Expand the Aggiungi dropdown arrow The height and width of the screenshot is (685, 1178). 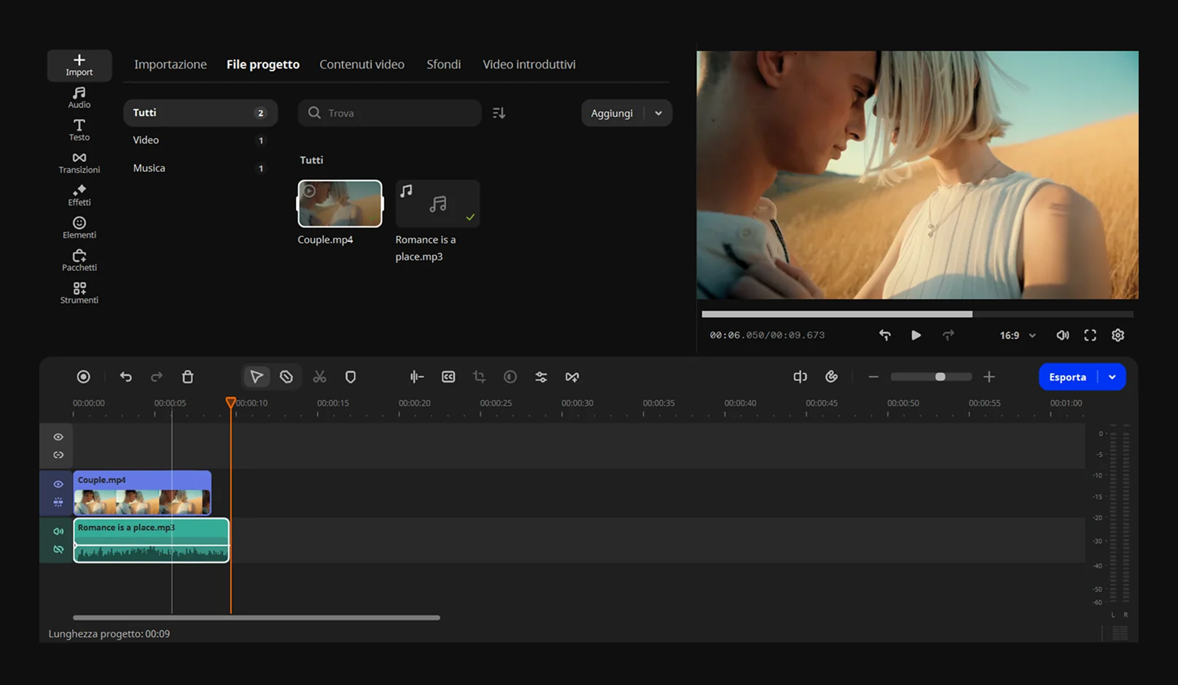(x=658, y=113)
